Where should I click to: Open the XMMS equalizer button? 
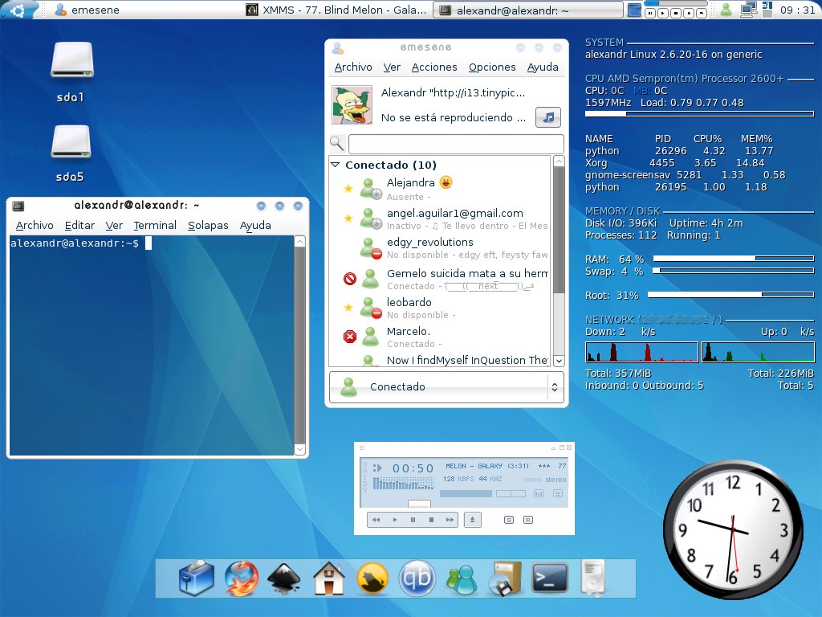[539, 494]
